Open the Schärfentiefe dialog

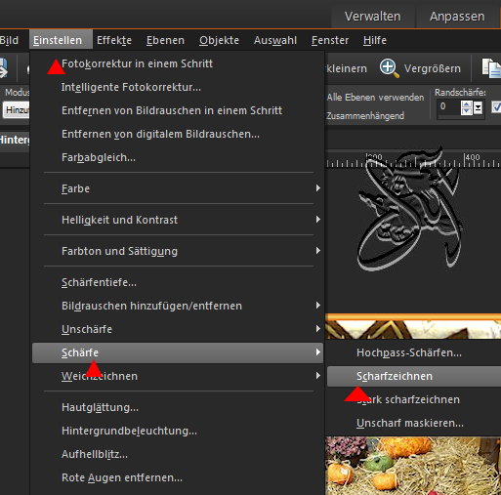pyautogui.click(x=178, y=282)
